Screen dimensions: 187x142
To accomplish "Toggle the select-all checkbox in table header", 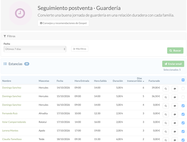I will click(x=183, y=80).
